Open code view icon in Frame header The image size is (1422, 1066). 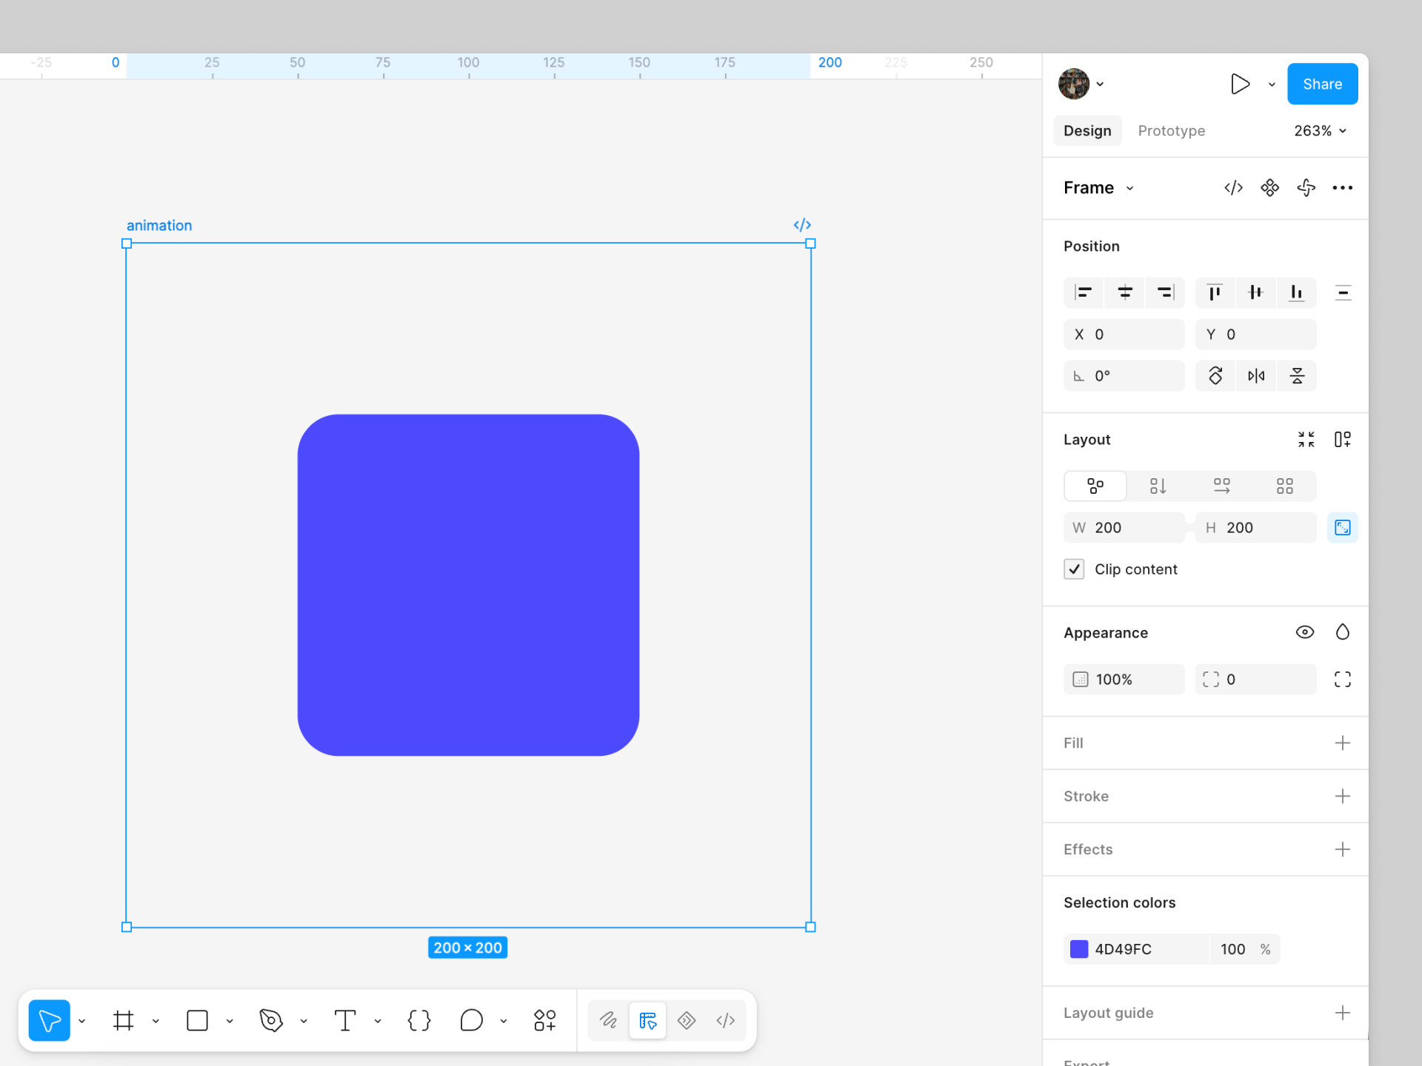(1234, 188)
